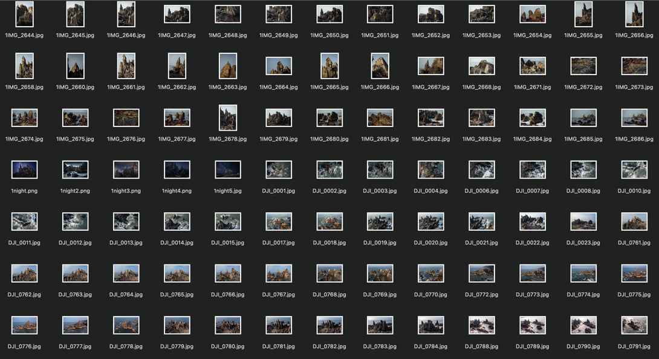The image size is (659, 359).
Task: Select DJI_0779.jpg thumbnail
Action: pyautogui.click(x=177, y=325)
